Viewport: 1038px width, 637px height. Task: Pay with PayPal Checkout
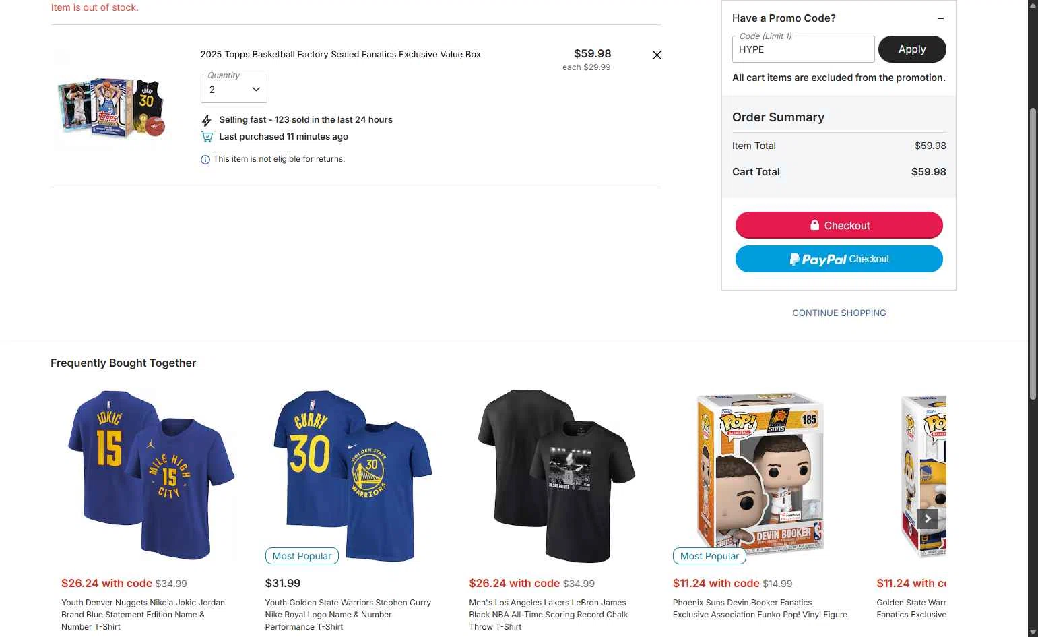tap(839, 259)
